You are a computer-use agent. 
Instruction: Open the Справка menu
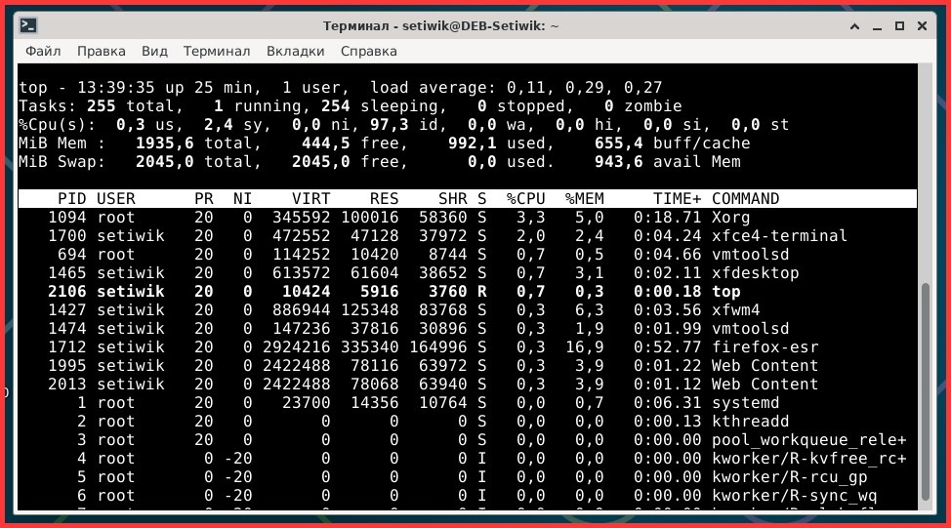click(368, 51)
